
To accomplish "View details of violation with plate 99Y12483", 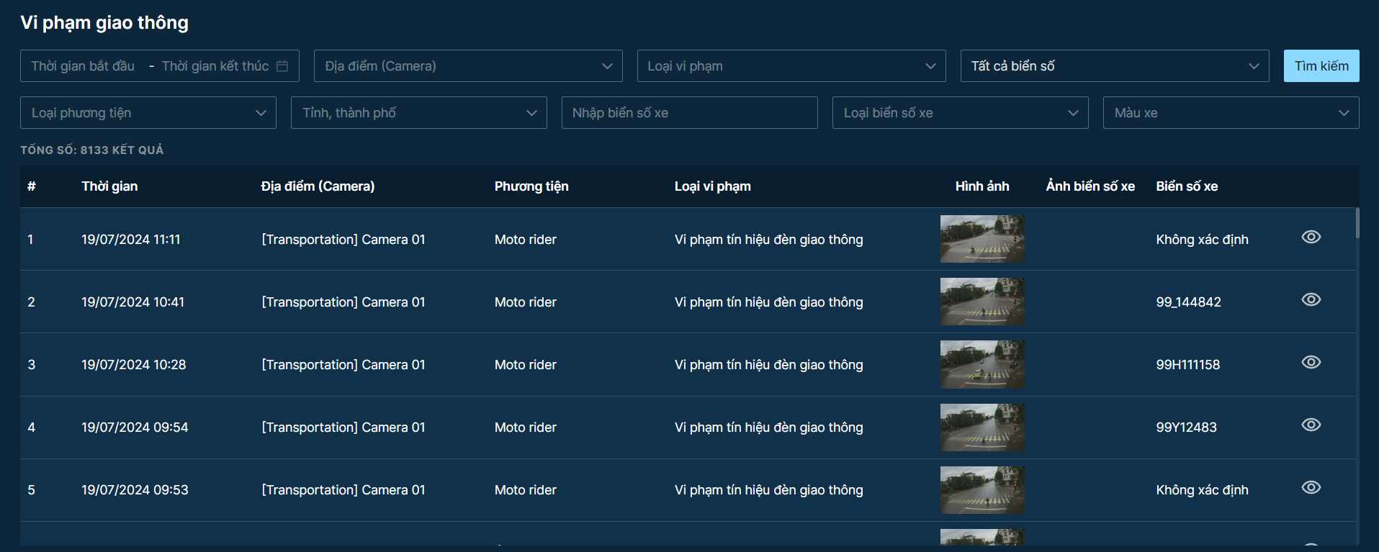I will coord(1311,425).
